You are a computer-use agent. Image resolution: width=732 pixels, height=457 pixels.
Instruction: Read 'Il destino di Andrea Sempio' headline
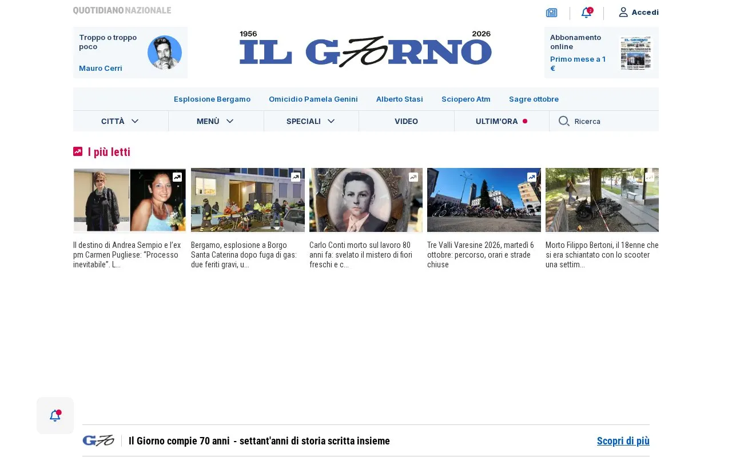[x=128, y=255]
